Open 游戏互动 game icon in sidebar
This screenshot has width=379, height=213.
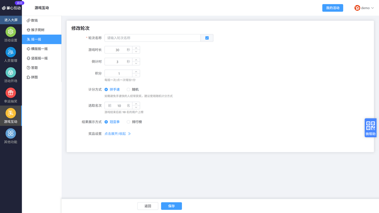click(x=11, y=113)
